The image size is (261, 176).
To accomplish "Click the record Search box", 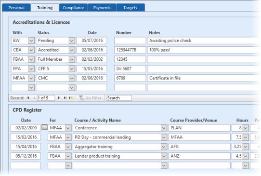I will tap(119, 98).
